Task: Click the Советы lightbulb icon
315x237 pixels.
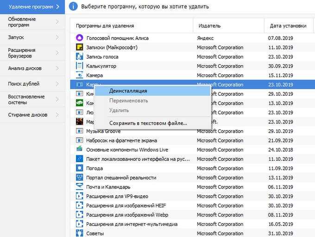Action: pyautogui.click(x=79, y=233)
